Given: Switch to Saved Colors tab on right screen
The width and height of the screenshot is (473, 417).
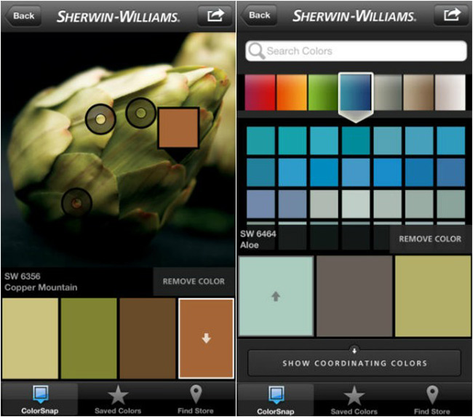Looking at the screenshot, I should (354, 400).
